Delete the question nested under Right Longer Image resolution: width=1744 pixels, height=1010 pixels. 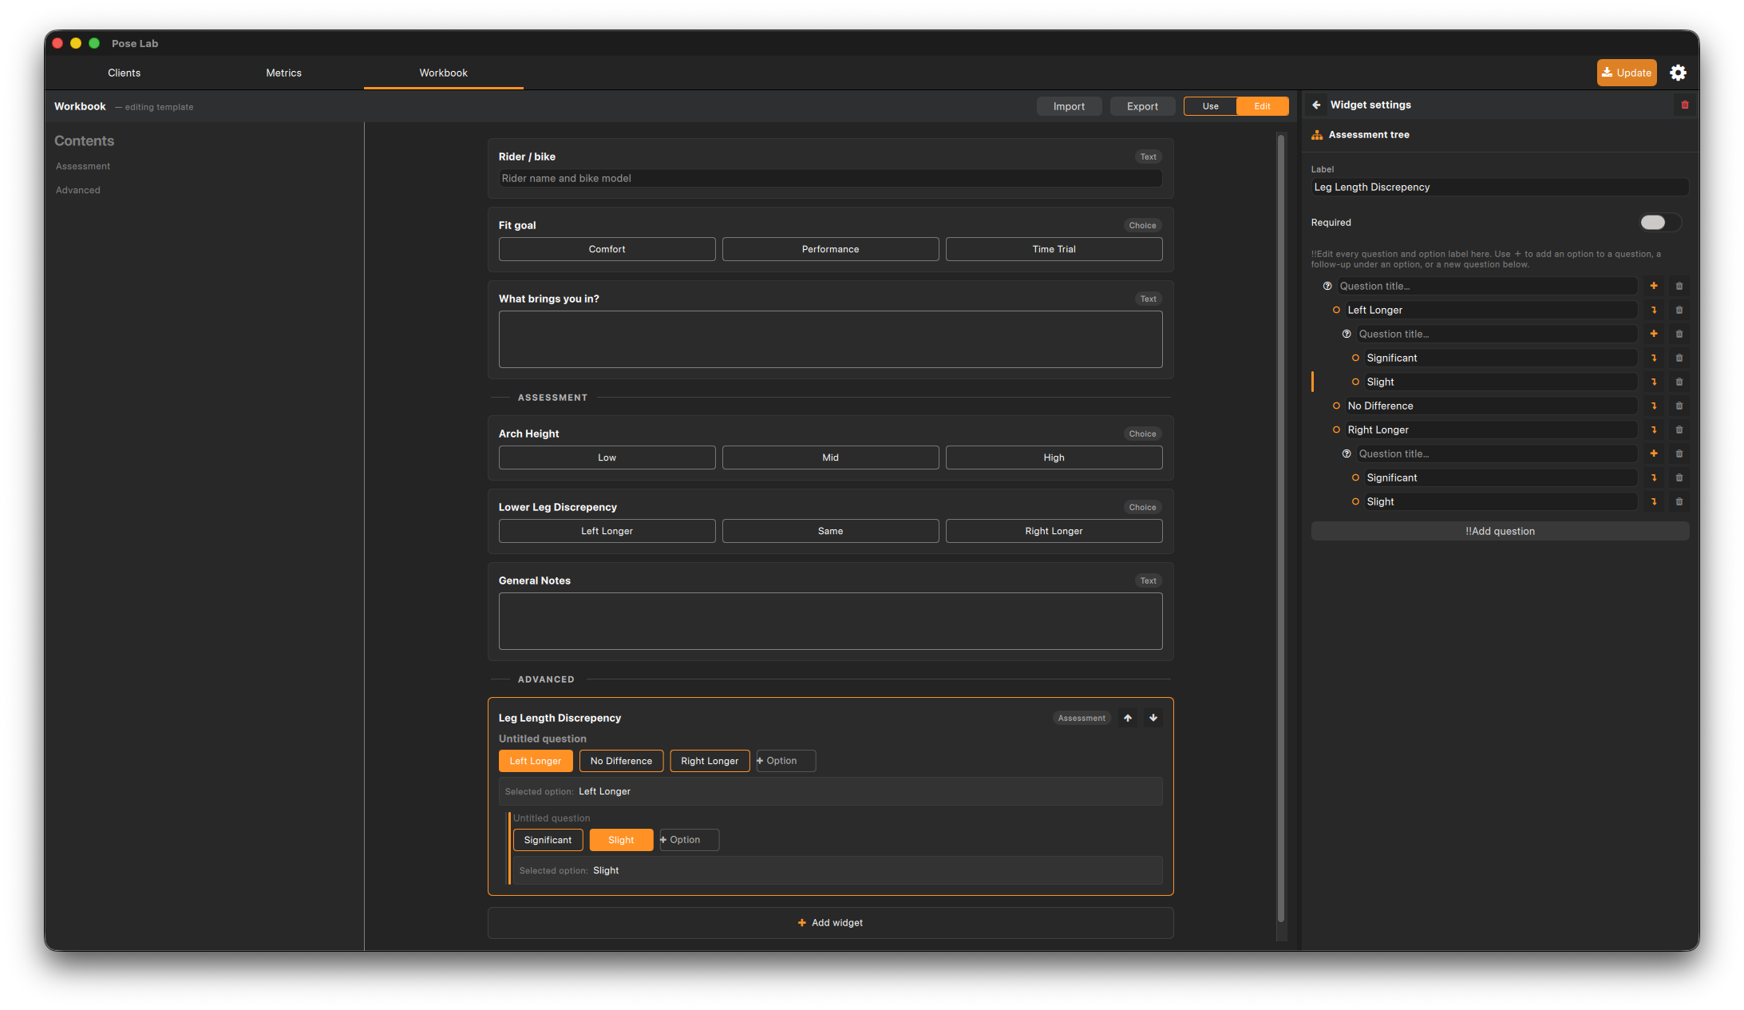1679,454
